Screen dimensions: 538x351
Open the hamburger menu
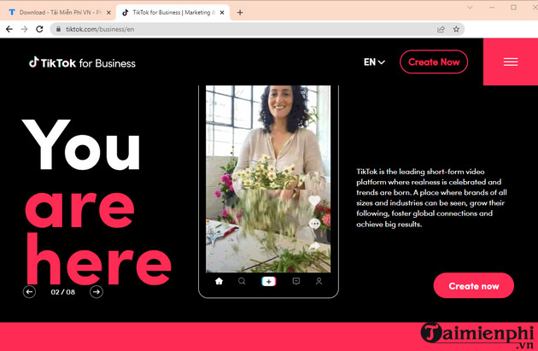[x=511, y=61]
